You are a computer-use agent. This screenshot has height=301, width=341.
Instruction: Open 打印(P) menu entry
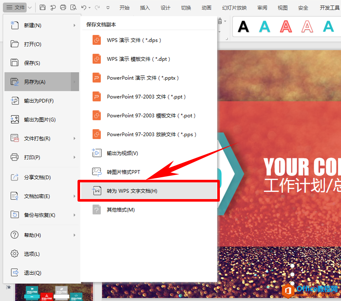42,157
